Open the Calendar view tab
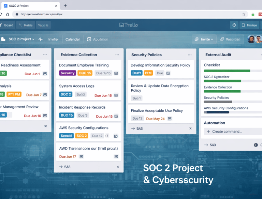Screen dimensions: 262x199 73,40
